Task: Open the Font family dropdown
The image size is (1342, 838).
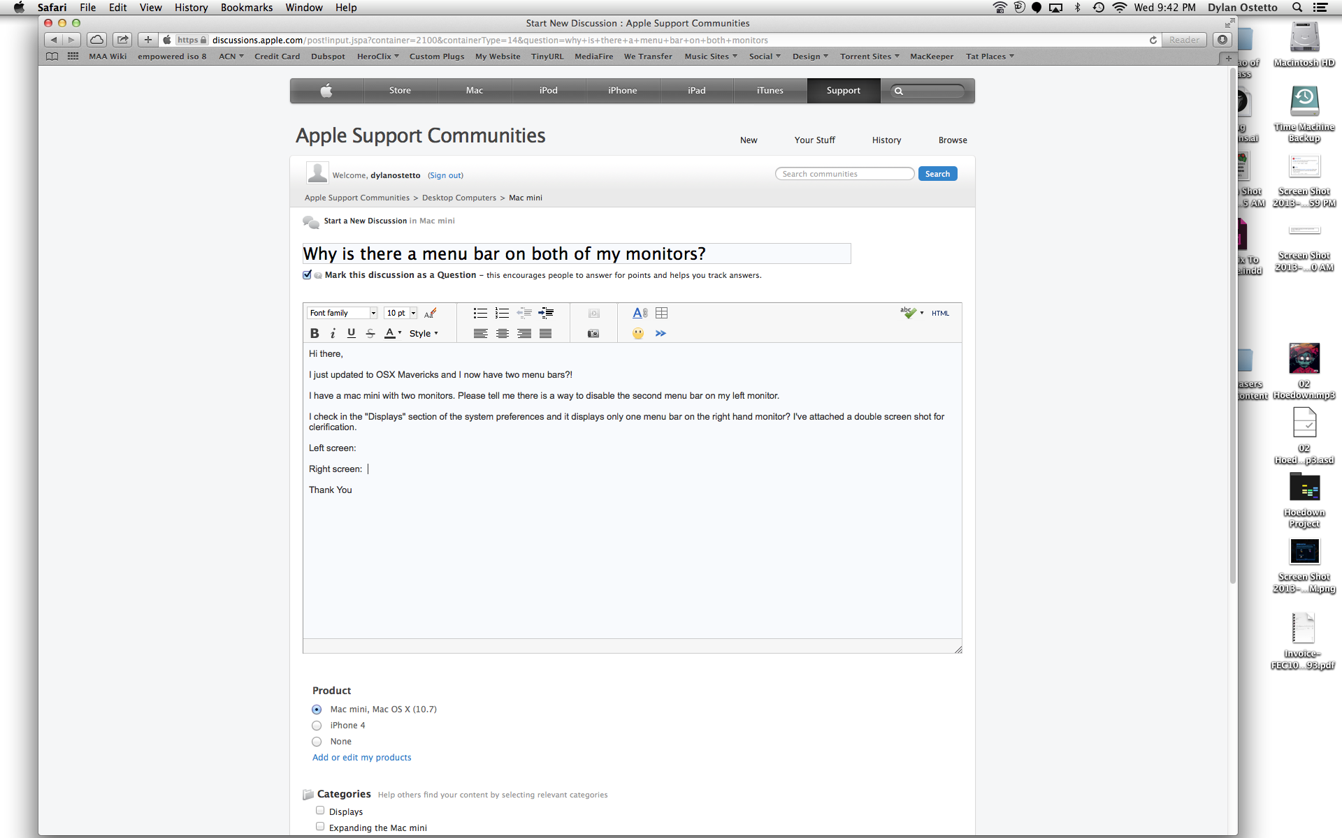Action: click(342, 313)
